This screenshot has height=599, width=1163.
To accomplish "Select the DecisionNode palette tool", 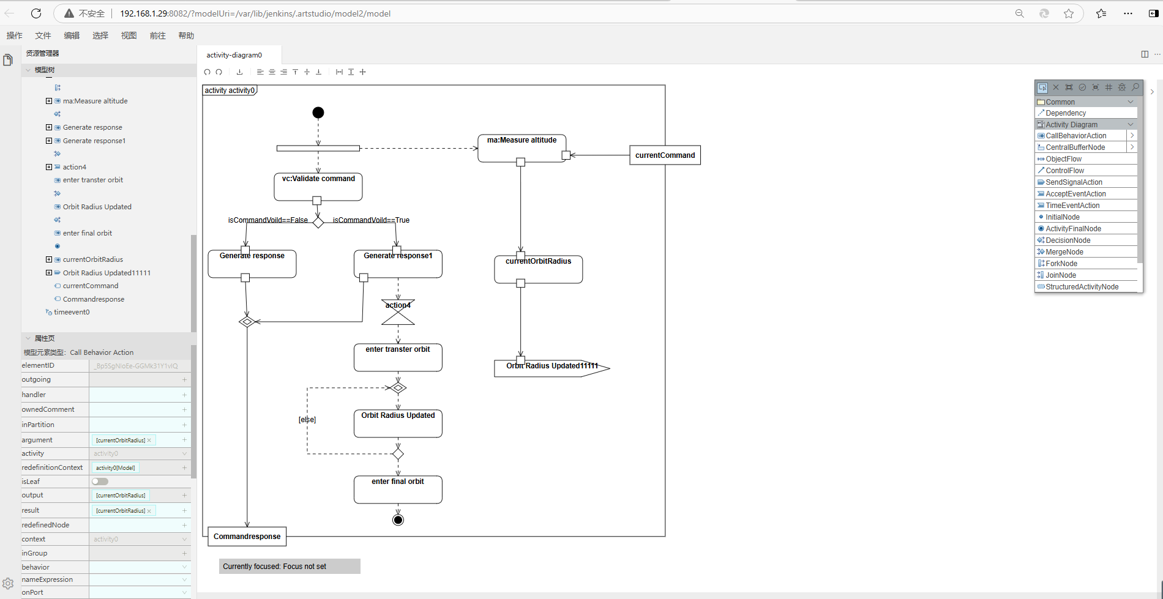I will (1068, 240).
